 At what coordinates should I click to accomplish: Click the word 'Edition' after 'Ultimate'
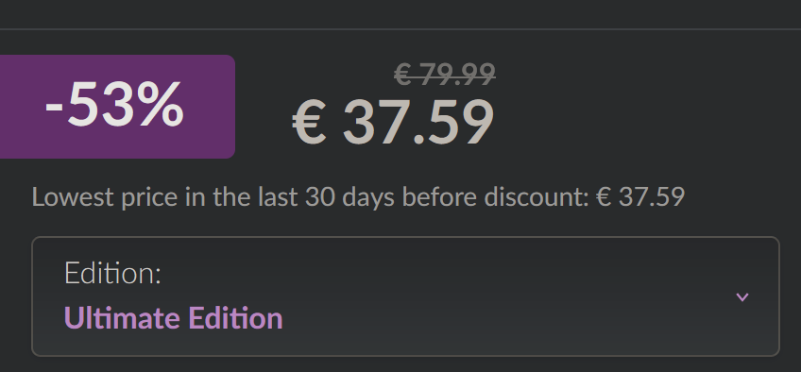tap(235, 318)
